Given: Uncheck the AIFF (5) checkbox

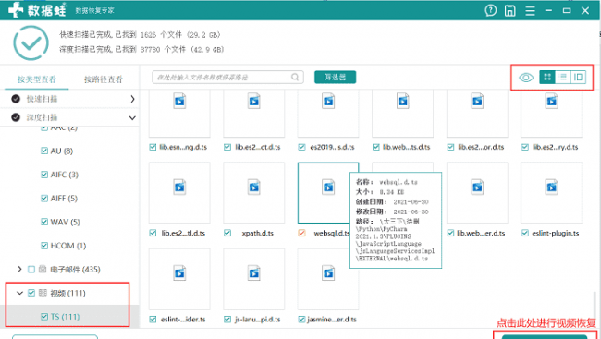Looking at the screenshot, I should (x=44, y=199).
